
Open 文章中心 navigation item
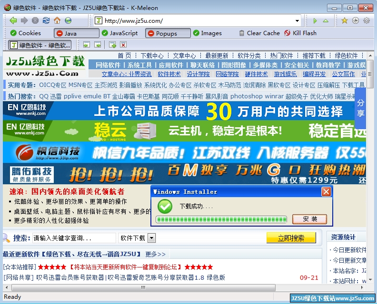pos(184,56)
